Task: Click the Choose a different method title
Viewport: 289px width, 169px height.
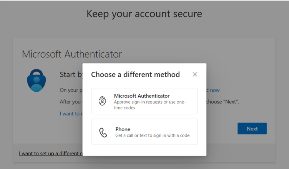Action: (x=135, y=75)
